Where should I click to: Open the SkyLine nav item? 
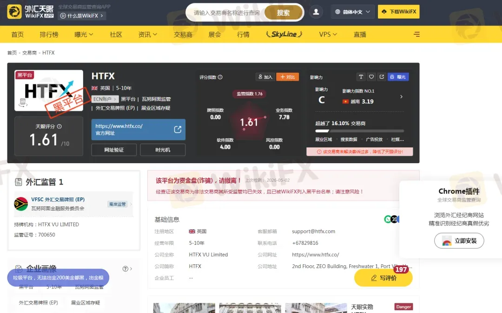[x=284, y=34]
